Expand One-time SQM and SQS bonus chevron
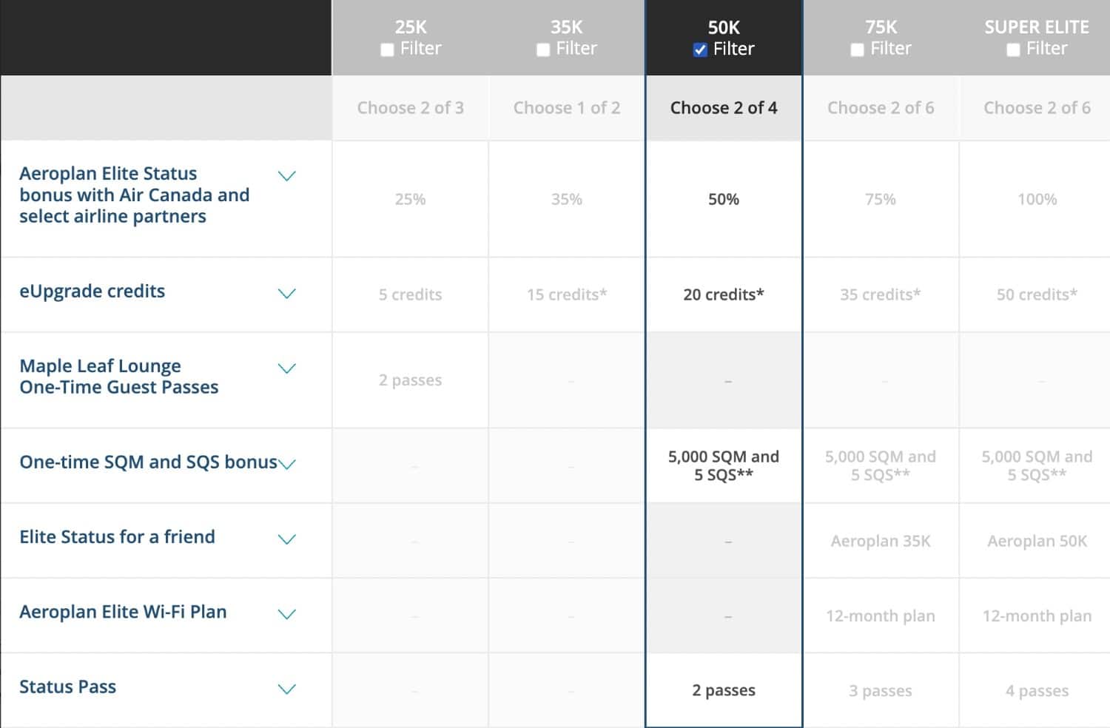The height and width of the screenshot is (728, 1110). pos(287,464)
